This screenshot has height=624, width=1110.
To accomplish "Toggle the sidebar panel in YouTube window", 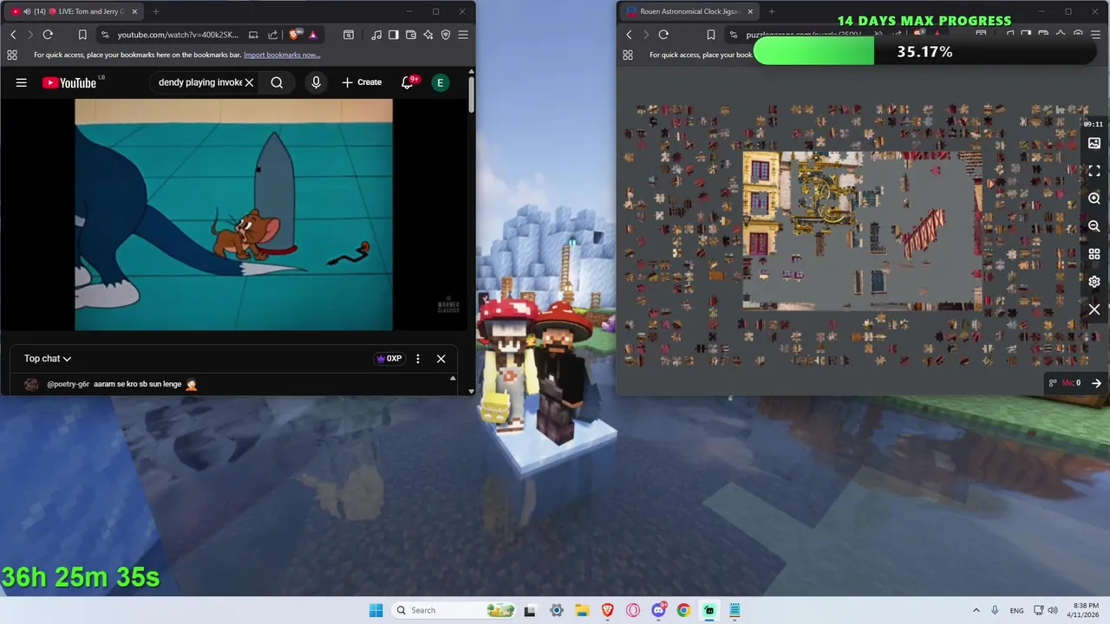I will (394, 35).
